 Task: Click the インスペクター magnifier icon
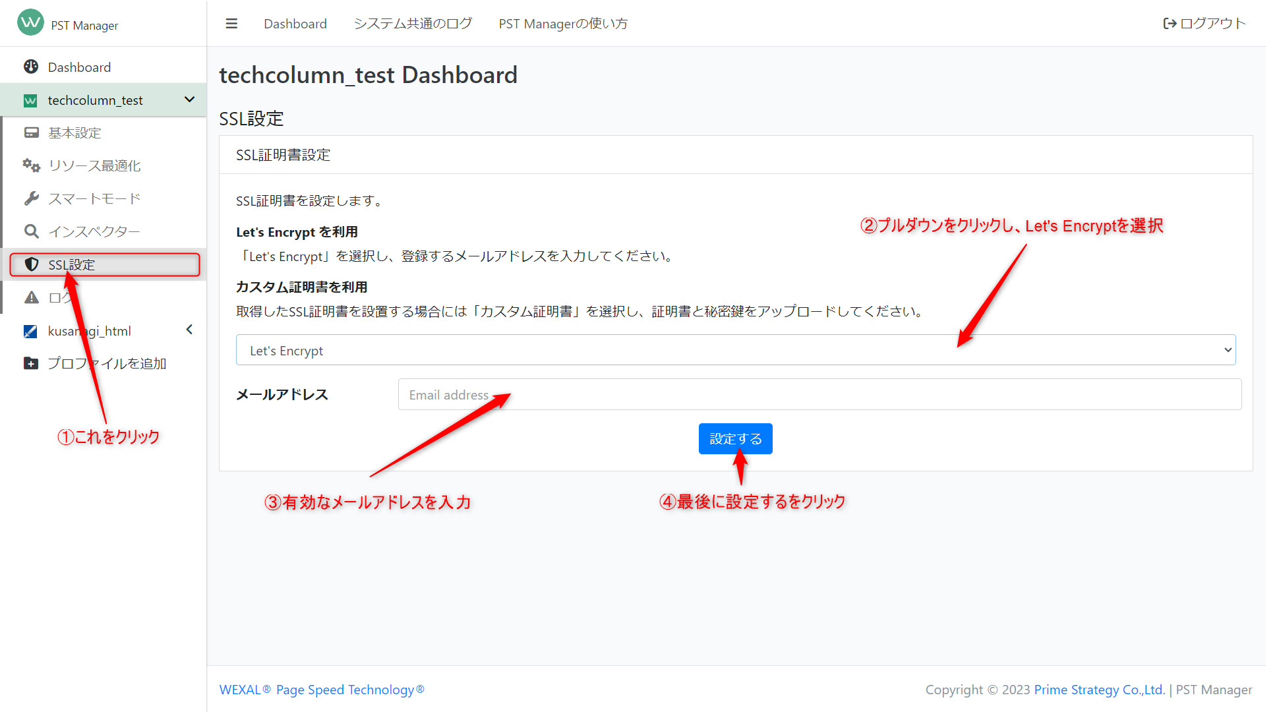pos(31,231)
